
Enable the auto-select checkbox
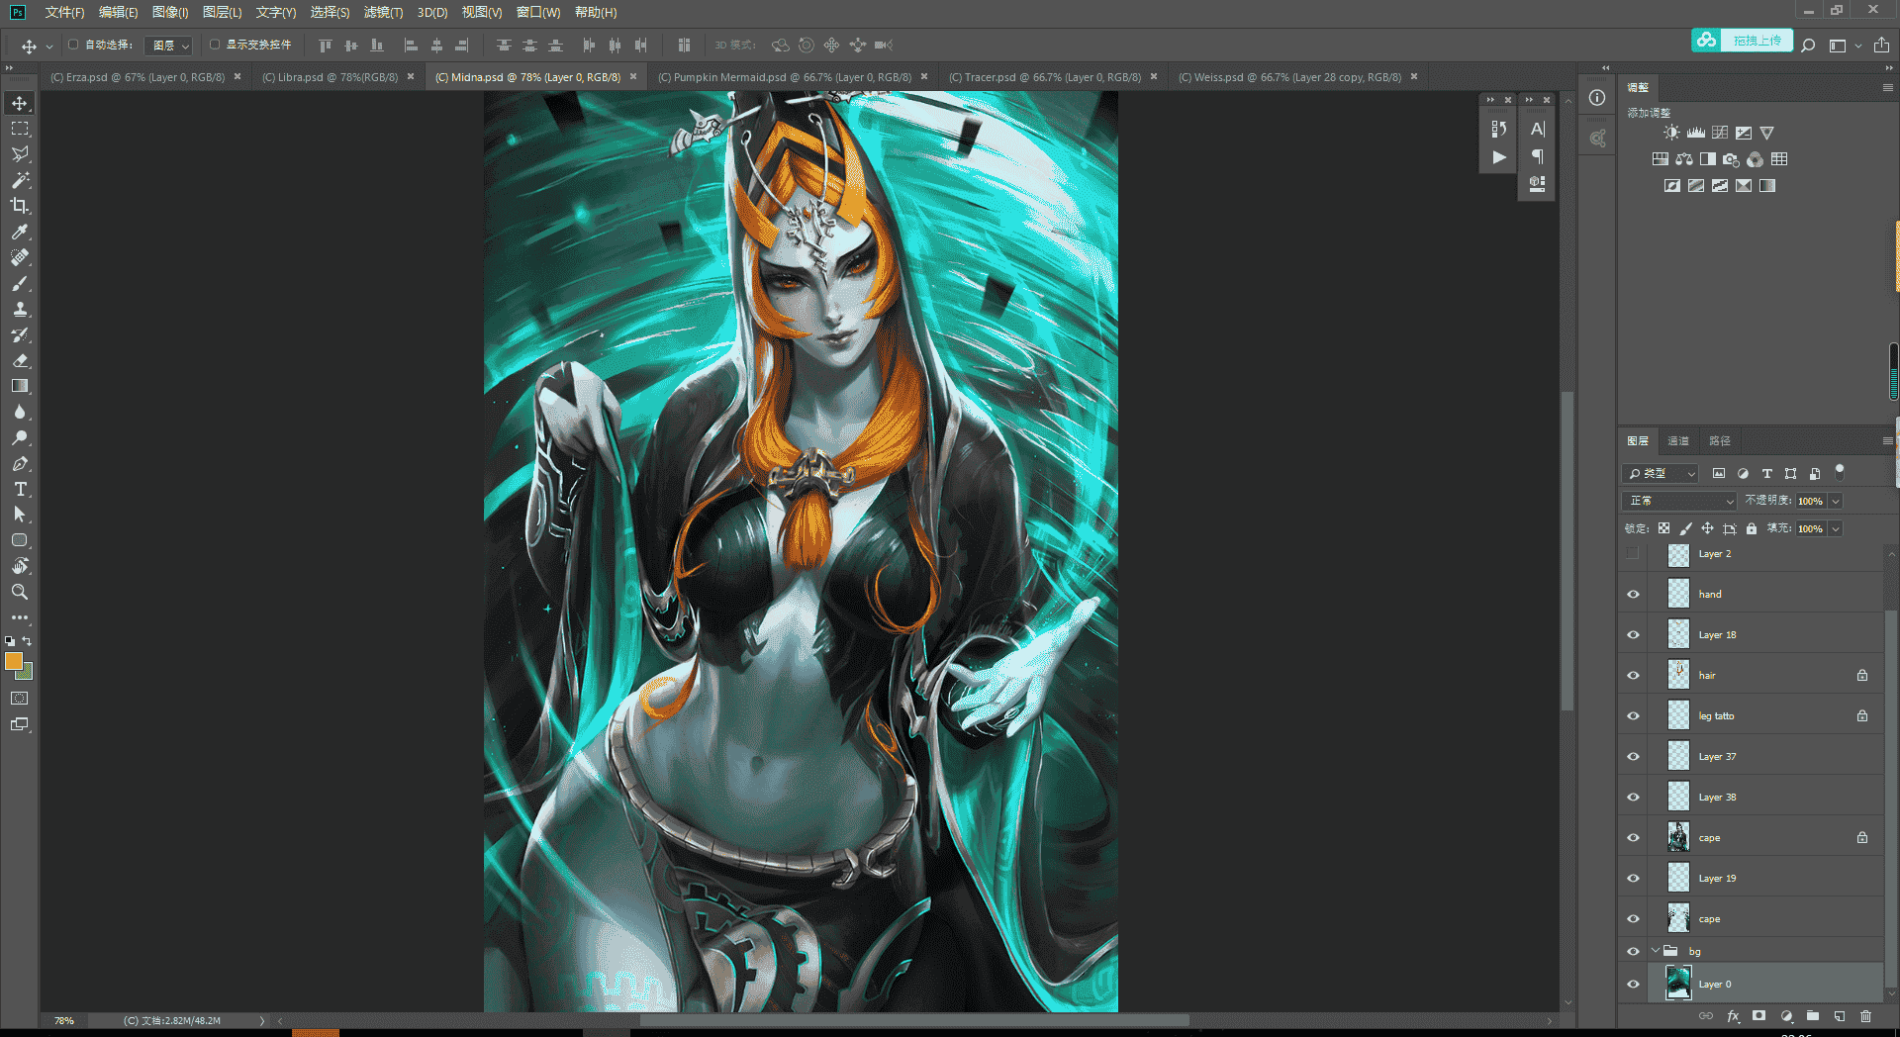click(73, 45)
